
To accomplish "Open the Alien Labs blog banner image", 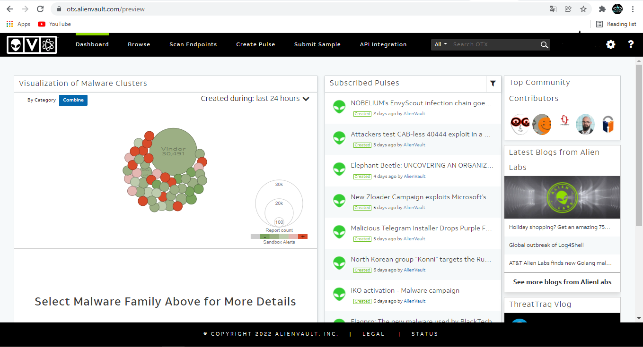I will [562, 197].
